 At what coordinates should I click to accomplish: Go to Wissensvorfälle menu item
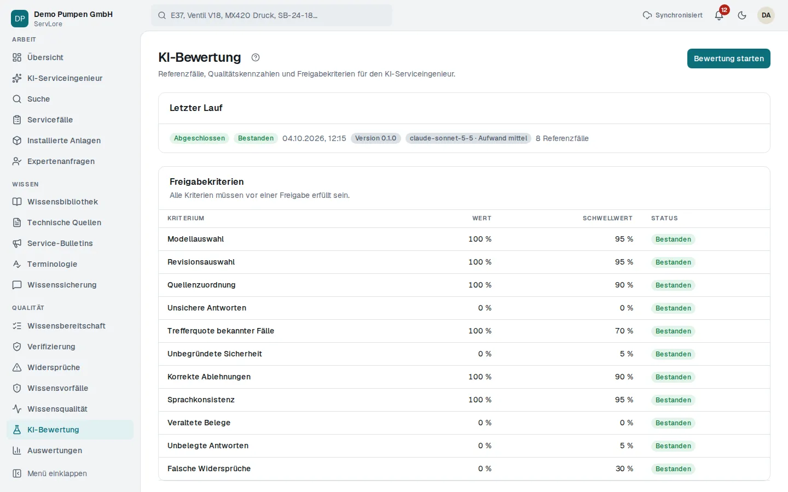click(x=70, y=388)
